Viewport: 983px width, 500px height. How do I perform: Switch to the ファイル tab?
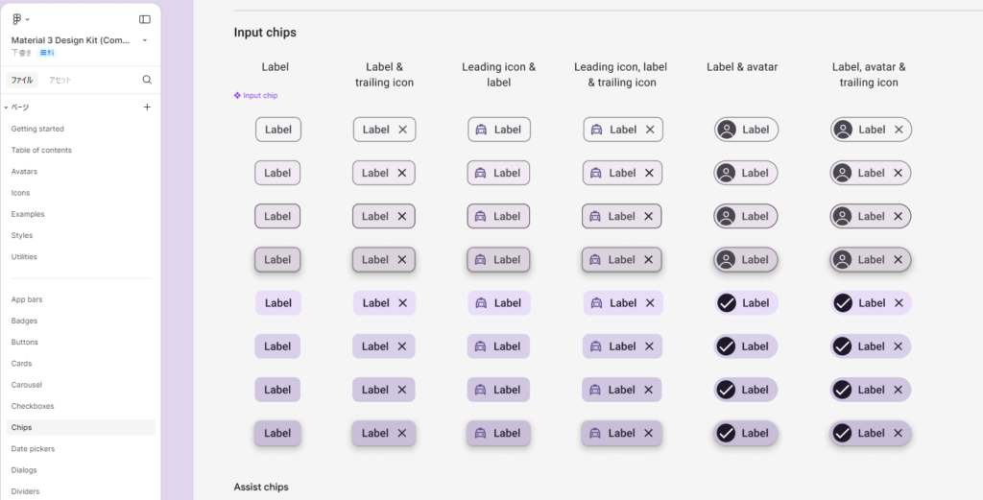[21, 80]
